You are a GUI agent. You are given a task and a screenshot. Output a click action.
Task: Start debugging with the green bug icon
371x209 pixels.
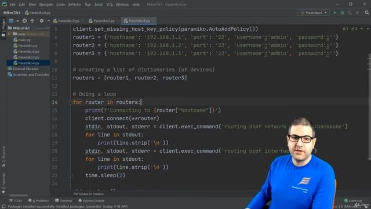[343, 13]
